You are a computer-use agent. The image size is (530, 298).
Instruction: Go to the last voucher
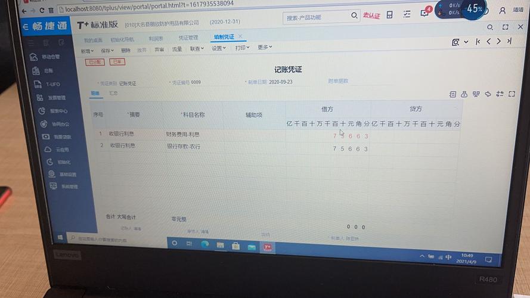[x=509, y=41]
